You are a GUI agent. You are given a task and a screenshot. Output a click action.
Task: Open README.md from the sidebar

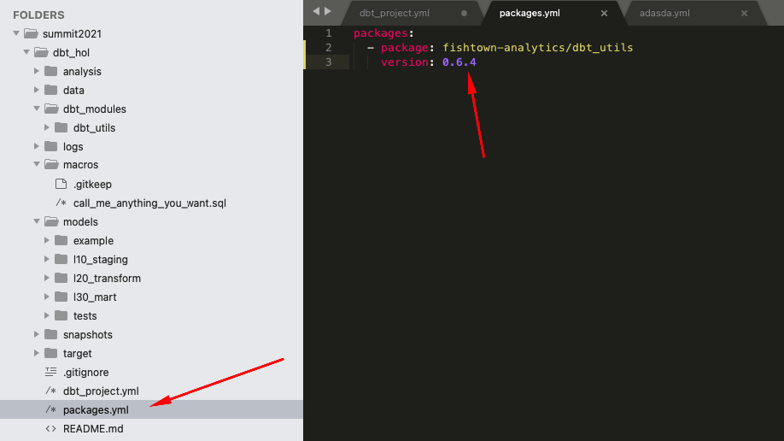93,429
